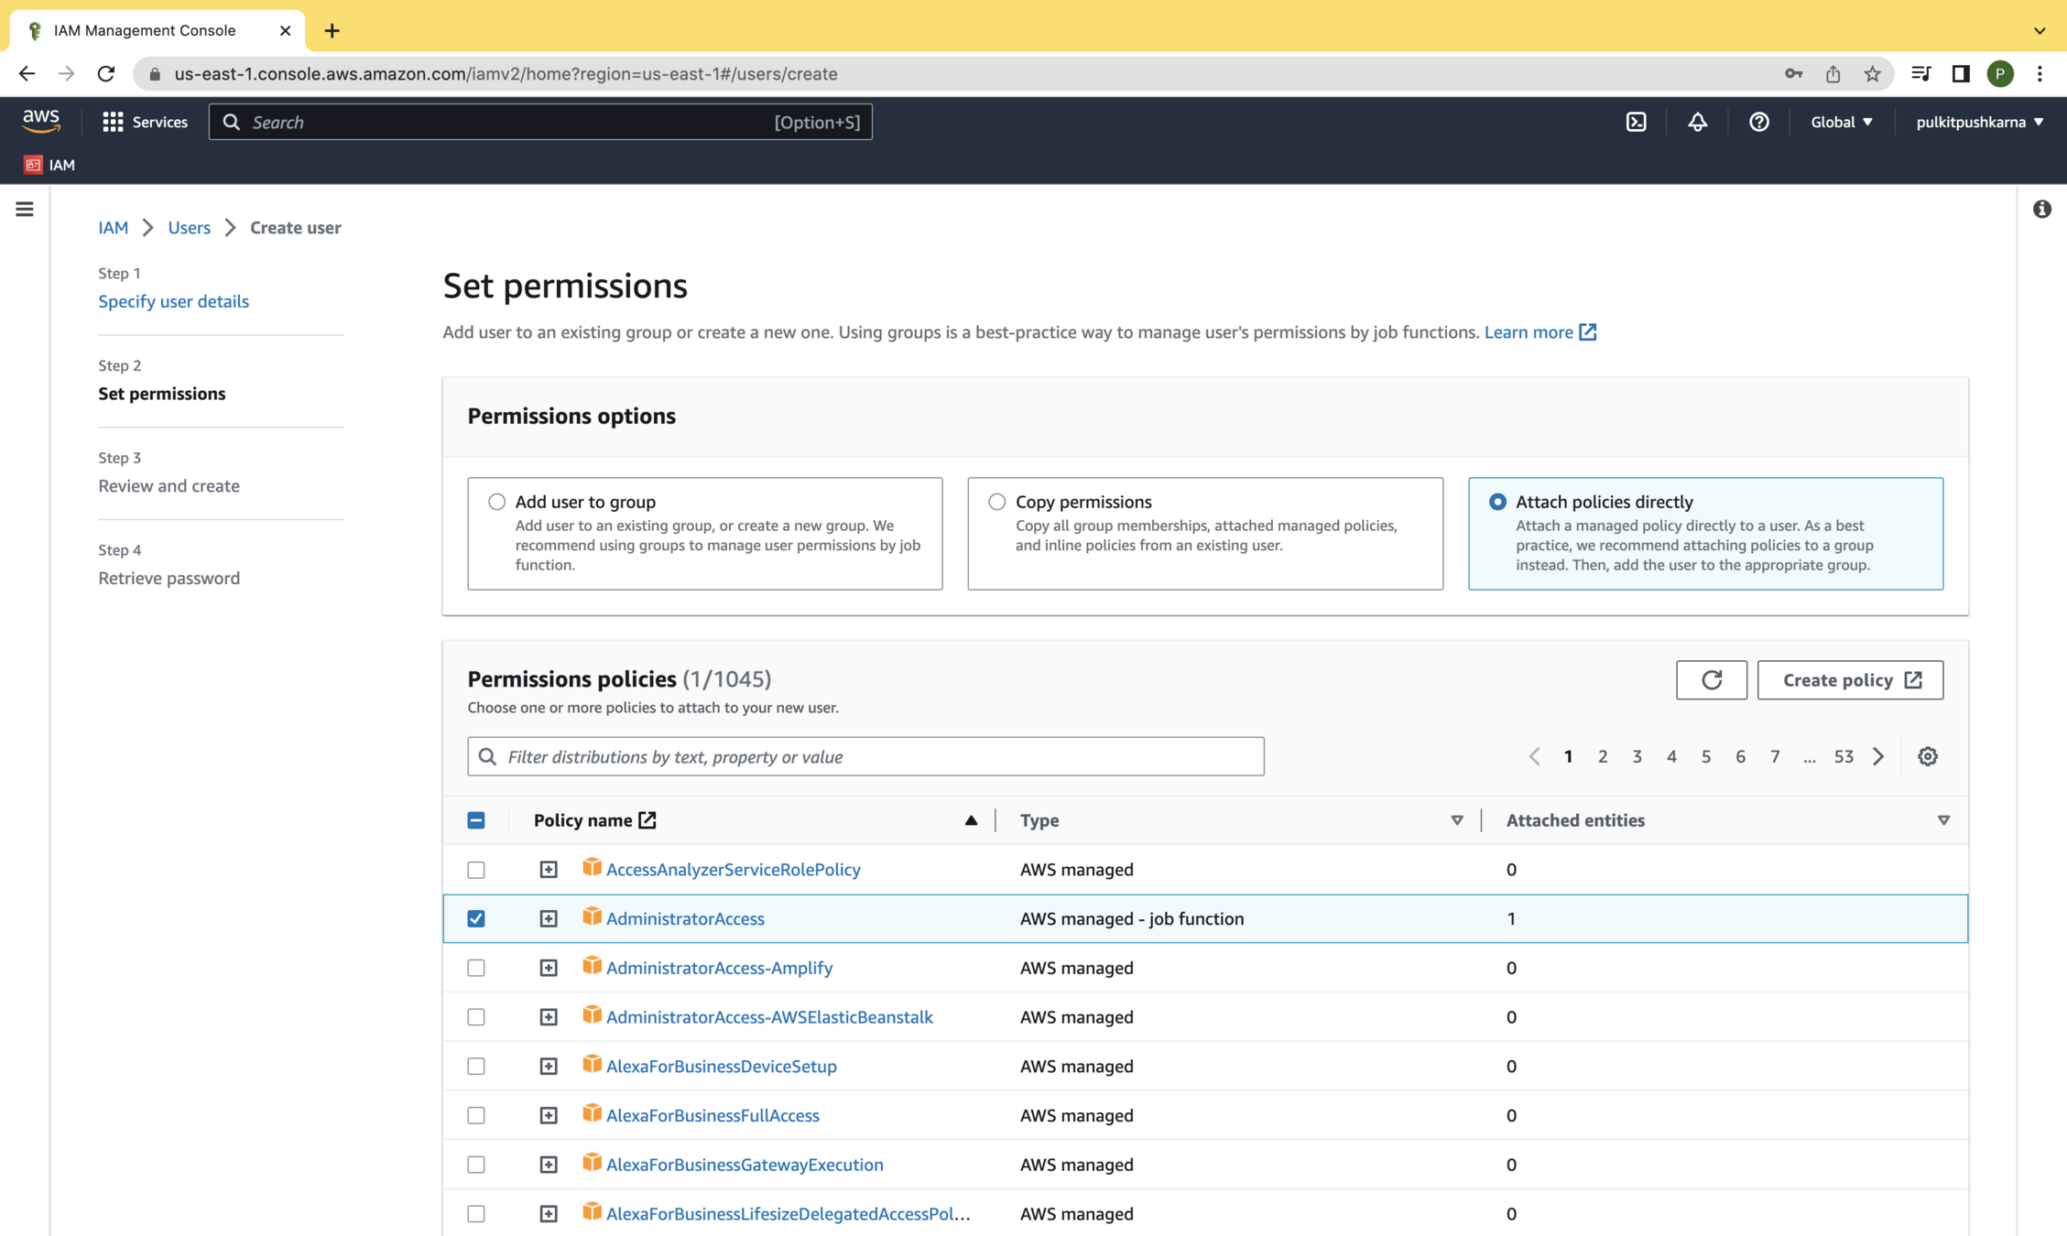Image resolution: width=2067 pixels, height=1236 pixels.
Task: Open the Global region dropdown
Action: [1841, 122]
